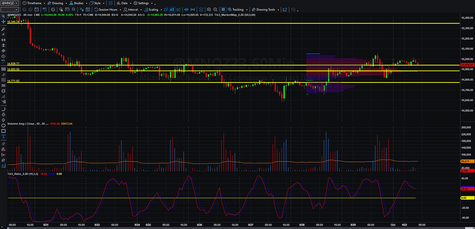Click the zoom out magnifier icon
The height and width of the screenshot is (229, 475).
215,9
